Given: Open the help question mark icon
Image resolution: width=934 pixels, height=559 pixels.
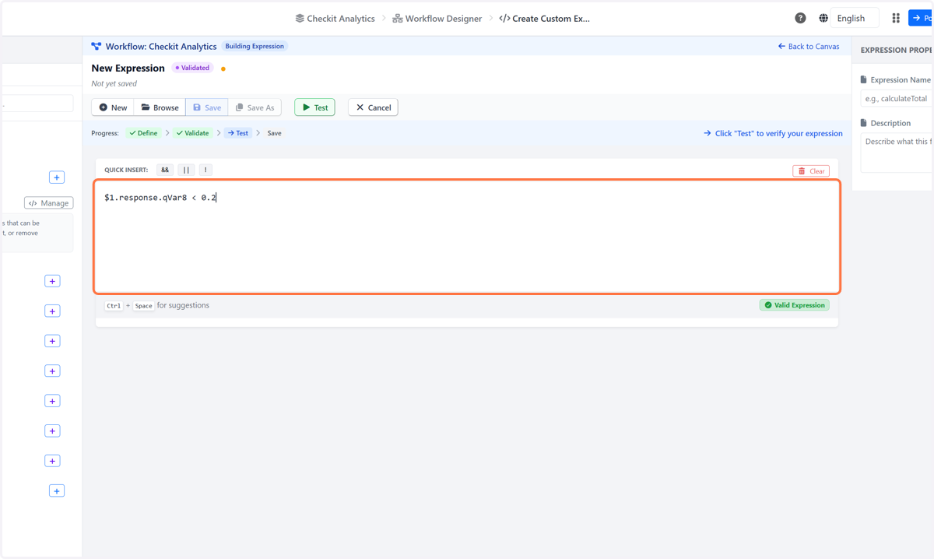Looking at the screenshot, I should coord(800,18).
